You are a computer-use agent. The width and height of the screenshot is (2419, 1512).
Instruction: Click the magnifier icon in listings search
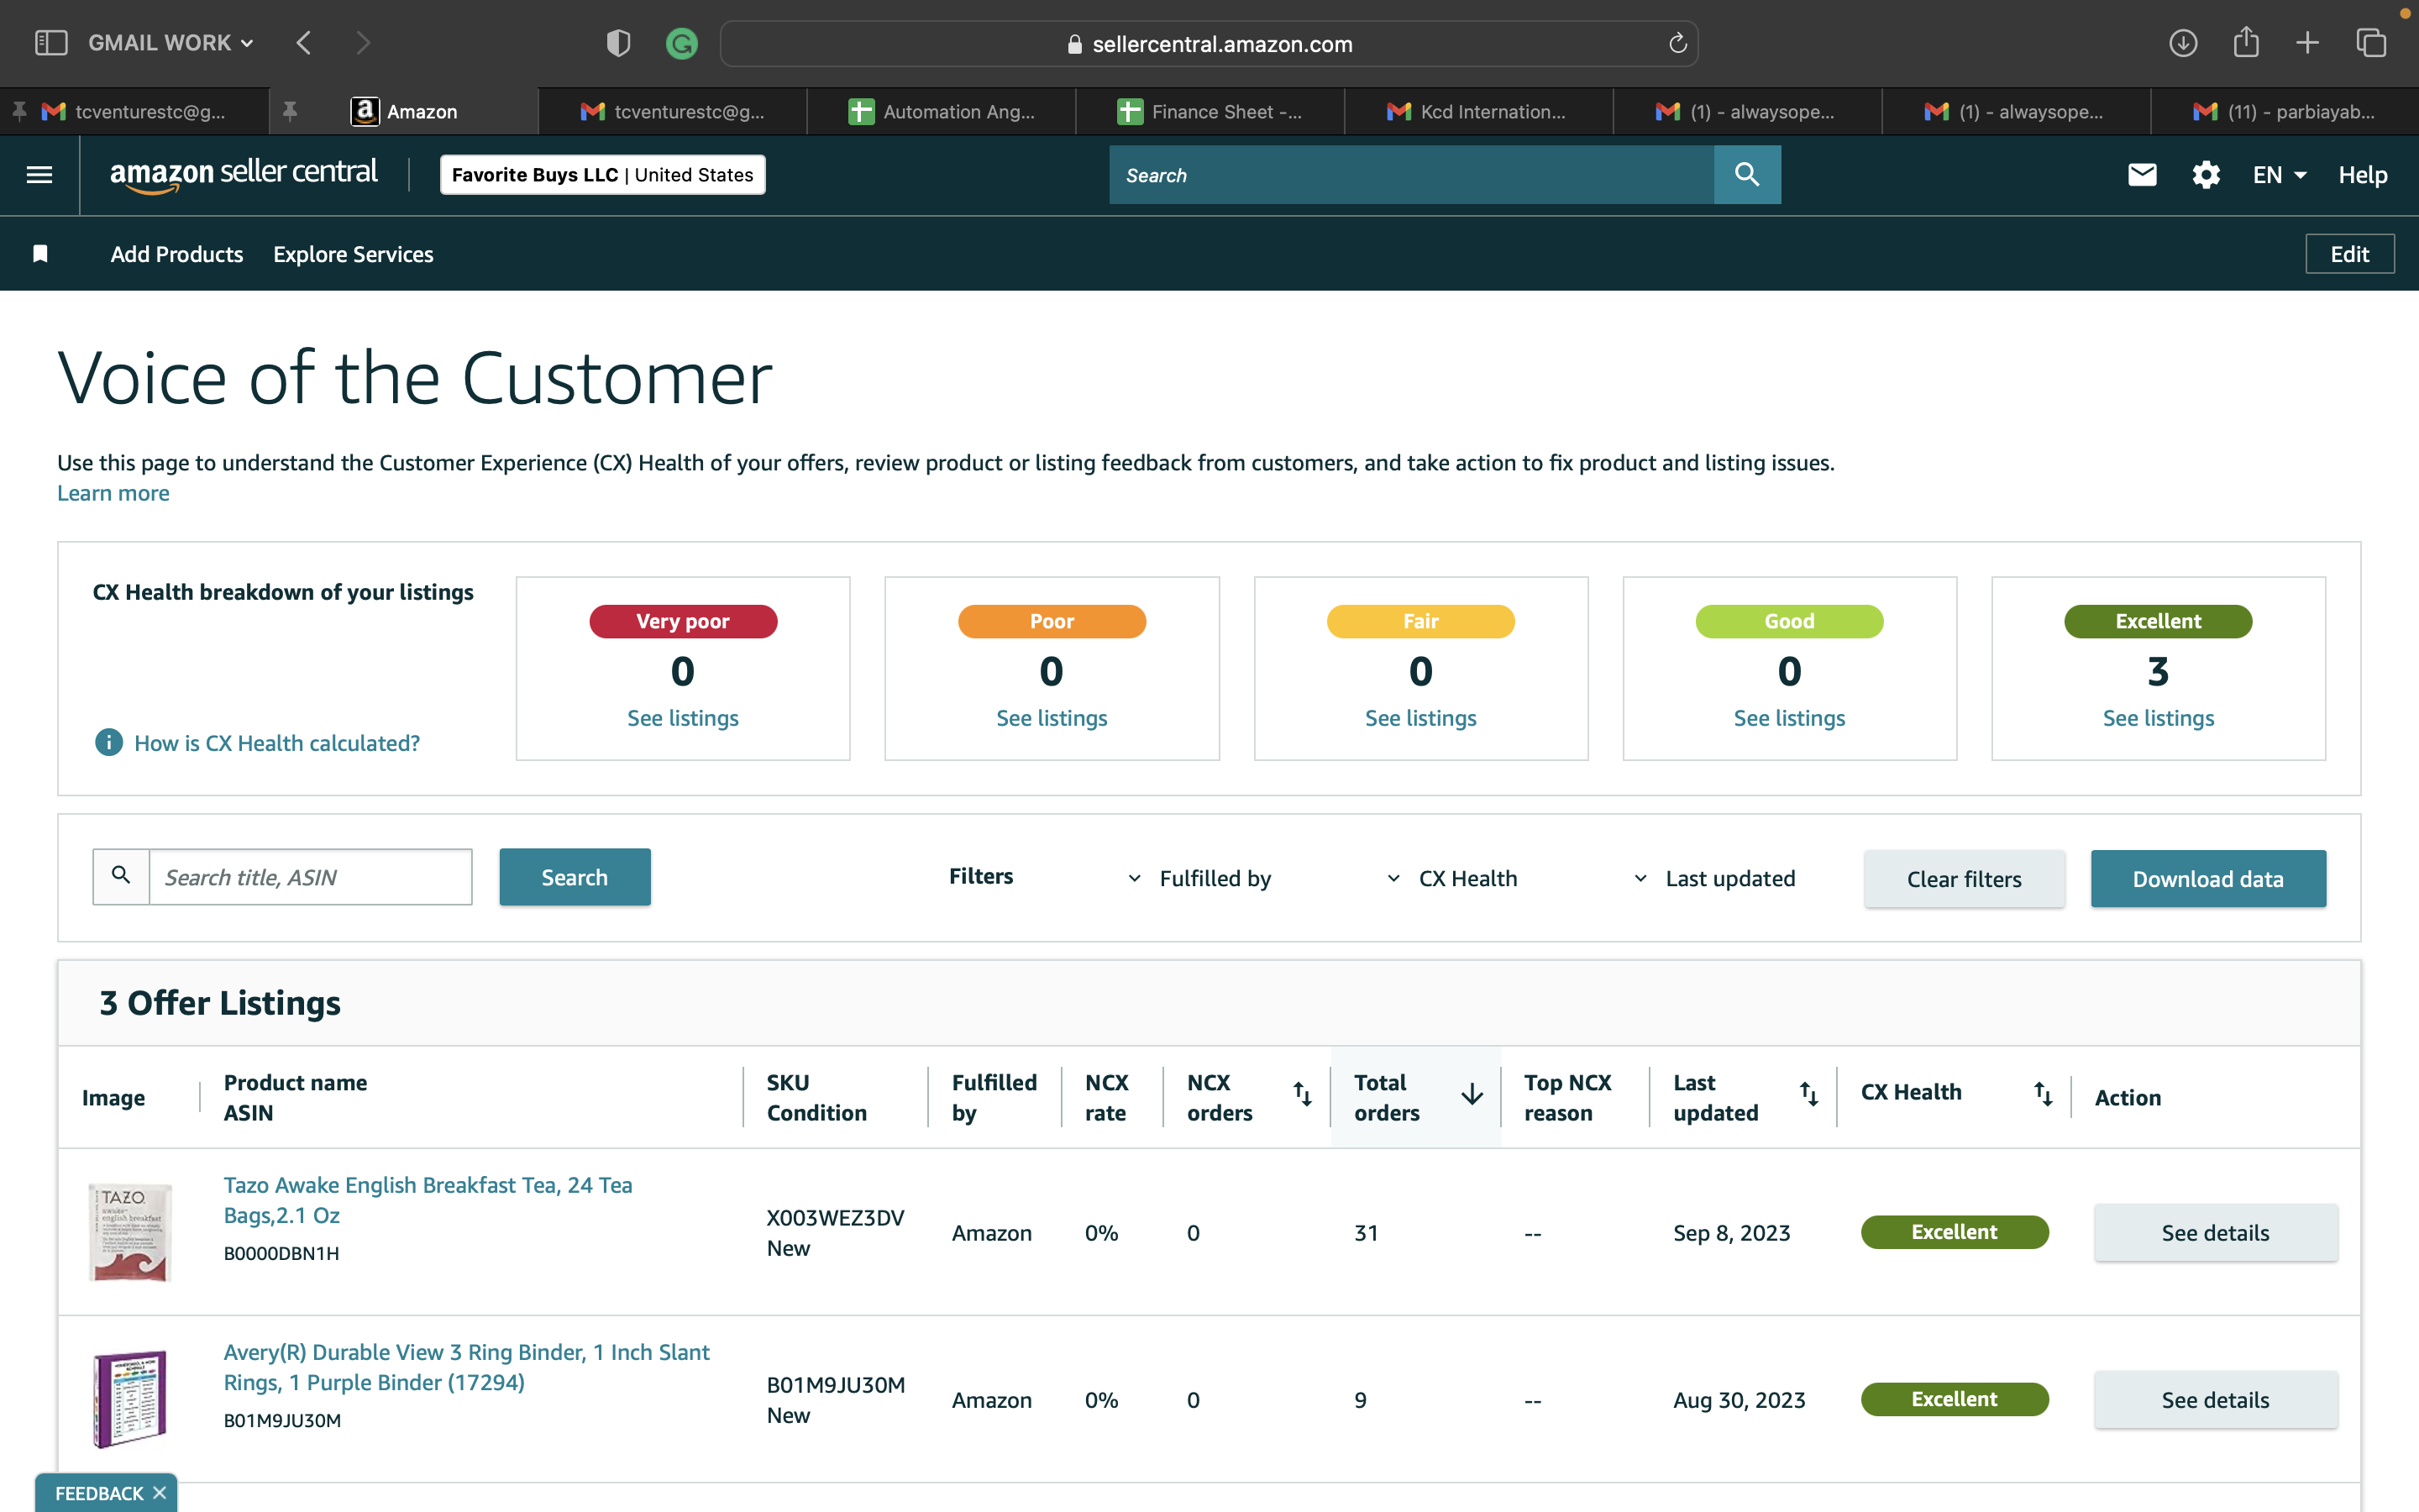pos(121,876)
